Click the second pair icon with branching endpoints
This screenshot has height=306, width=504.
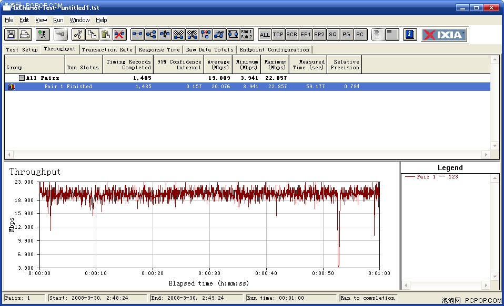pyautogui.click(x=151, y=34)
